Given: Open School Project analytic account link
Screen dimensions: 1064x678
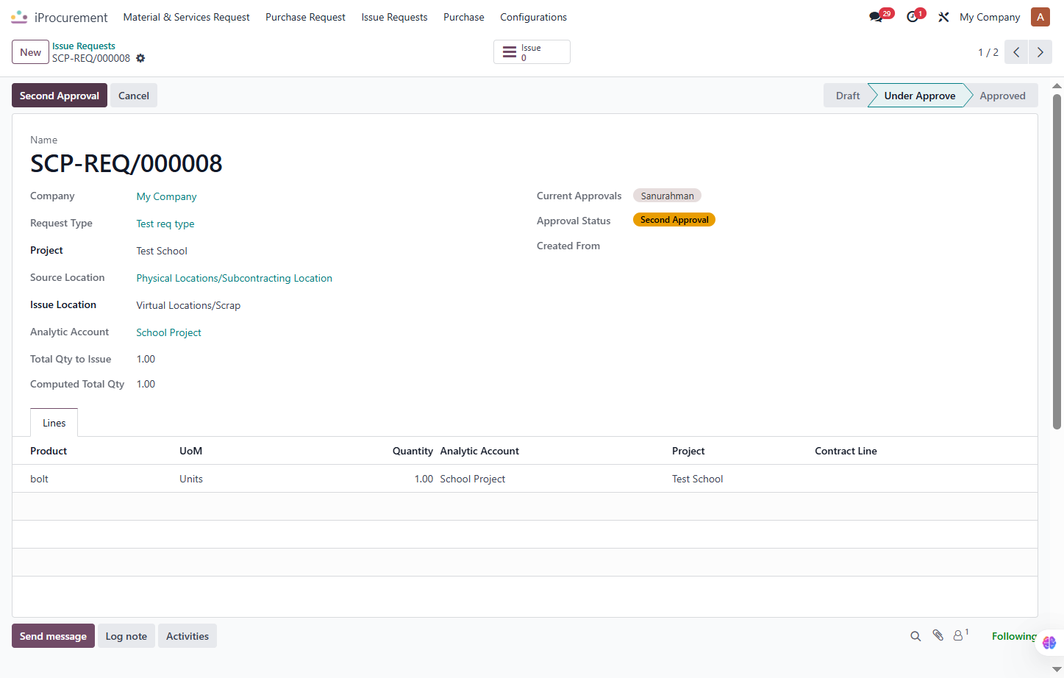Looking at the screenshot, I should click(x=168, y=332).
